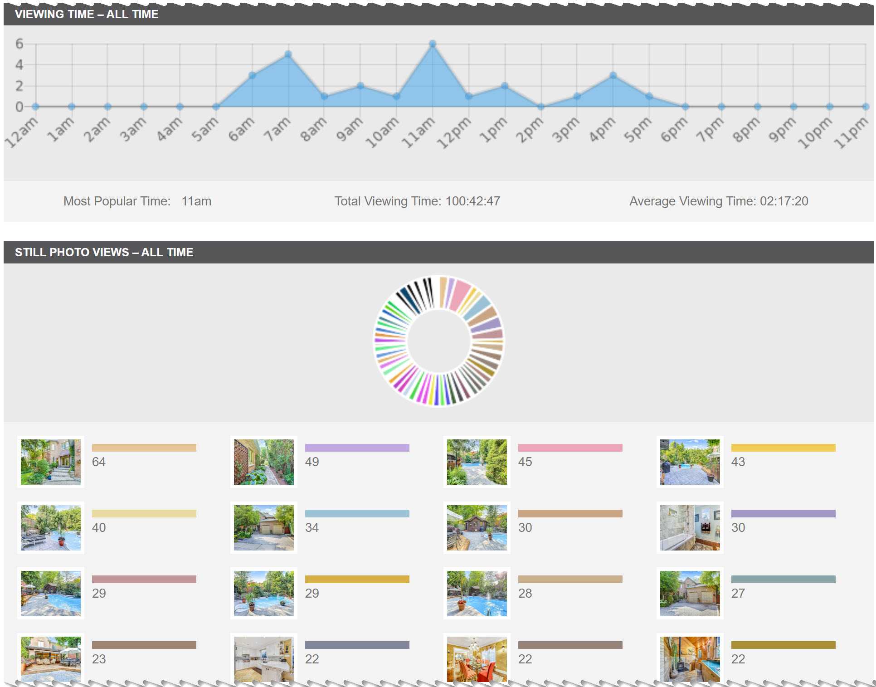Open bathroom photo with 30 views
Screen dimensions: 876x687
690,527
